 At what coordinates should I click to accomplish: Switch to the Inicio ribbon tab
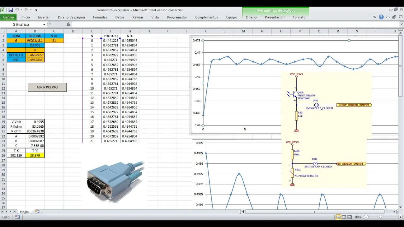pyautogui.click(x=26, y=17)
